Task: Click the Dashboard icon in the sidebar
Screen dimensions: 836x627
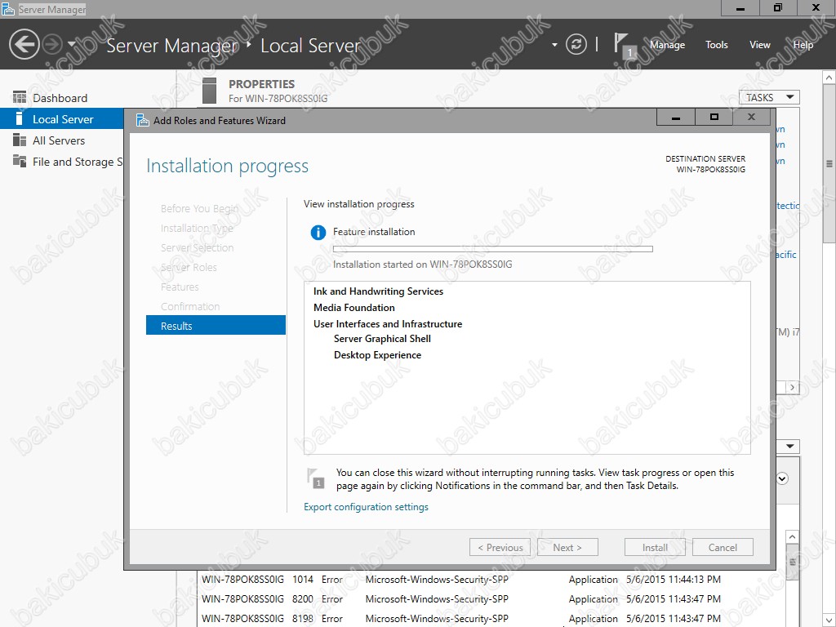Action: (x=20, y=98)
